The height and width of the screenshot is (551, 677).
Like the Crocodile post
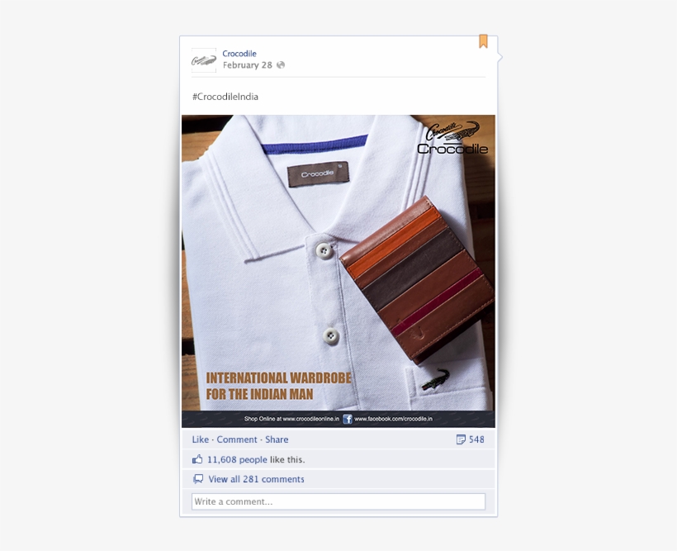pyautogui.click(x=201, y=439)
